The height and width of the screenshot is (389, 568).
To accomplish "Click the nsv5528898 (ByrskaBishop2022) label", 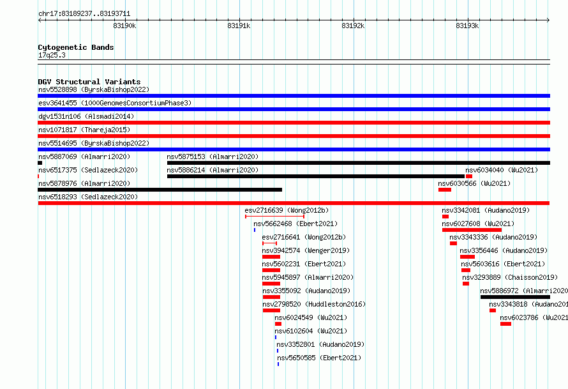I will pyautogui.click(x=94, y=89).
